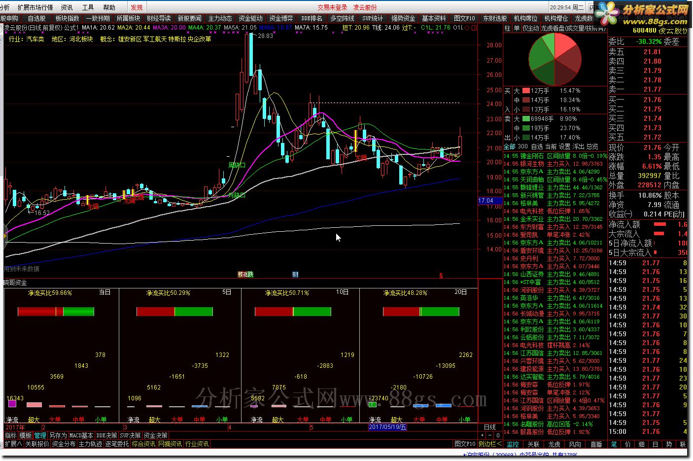Screen dimensions: 693x461
Task: Click the 所属板块 toolbar button
Action: [x=128, y=18]
